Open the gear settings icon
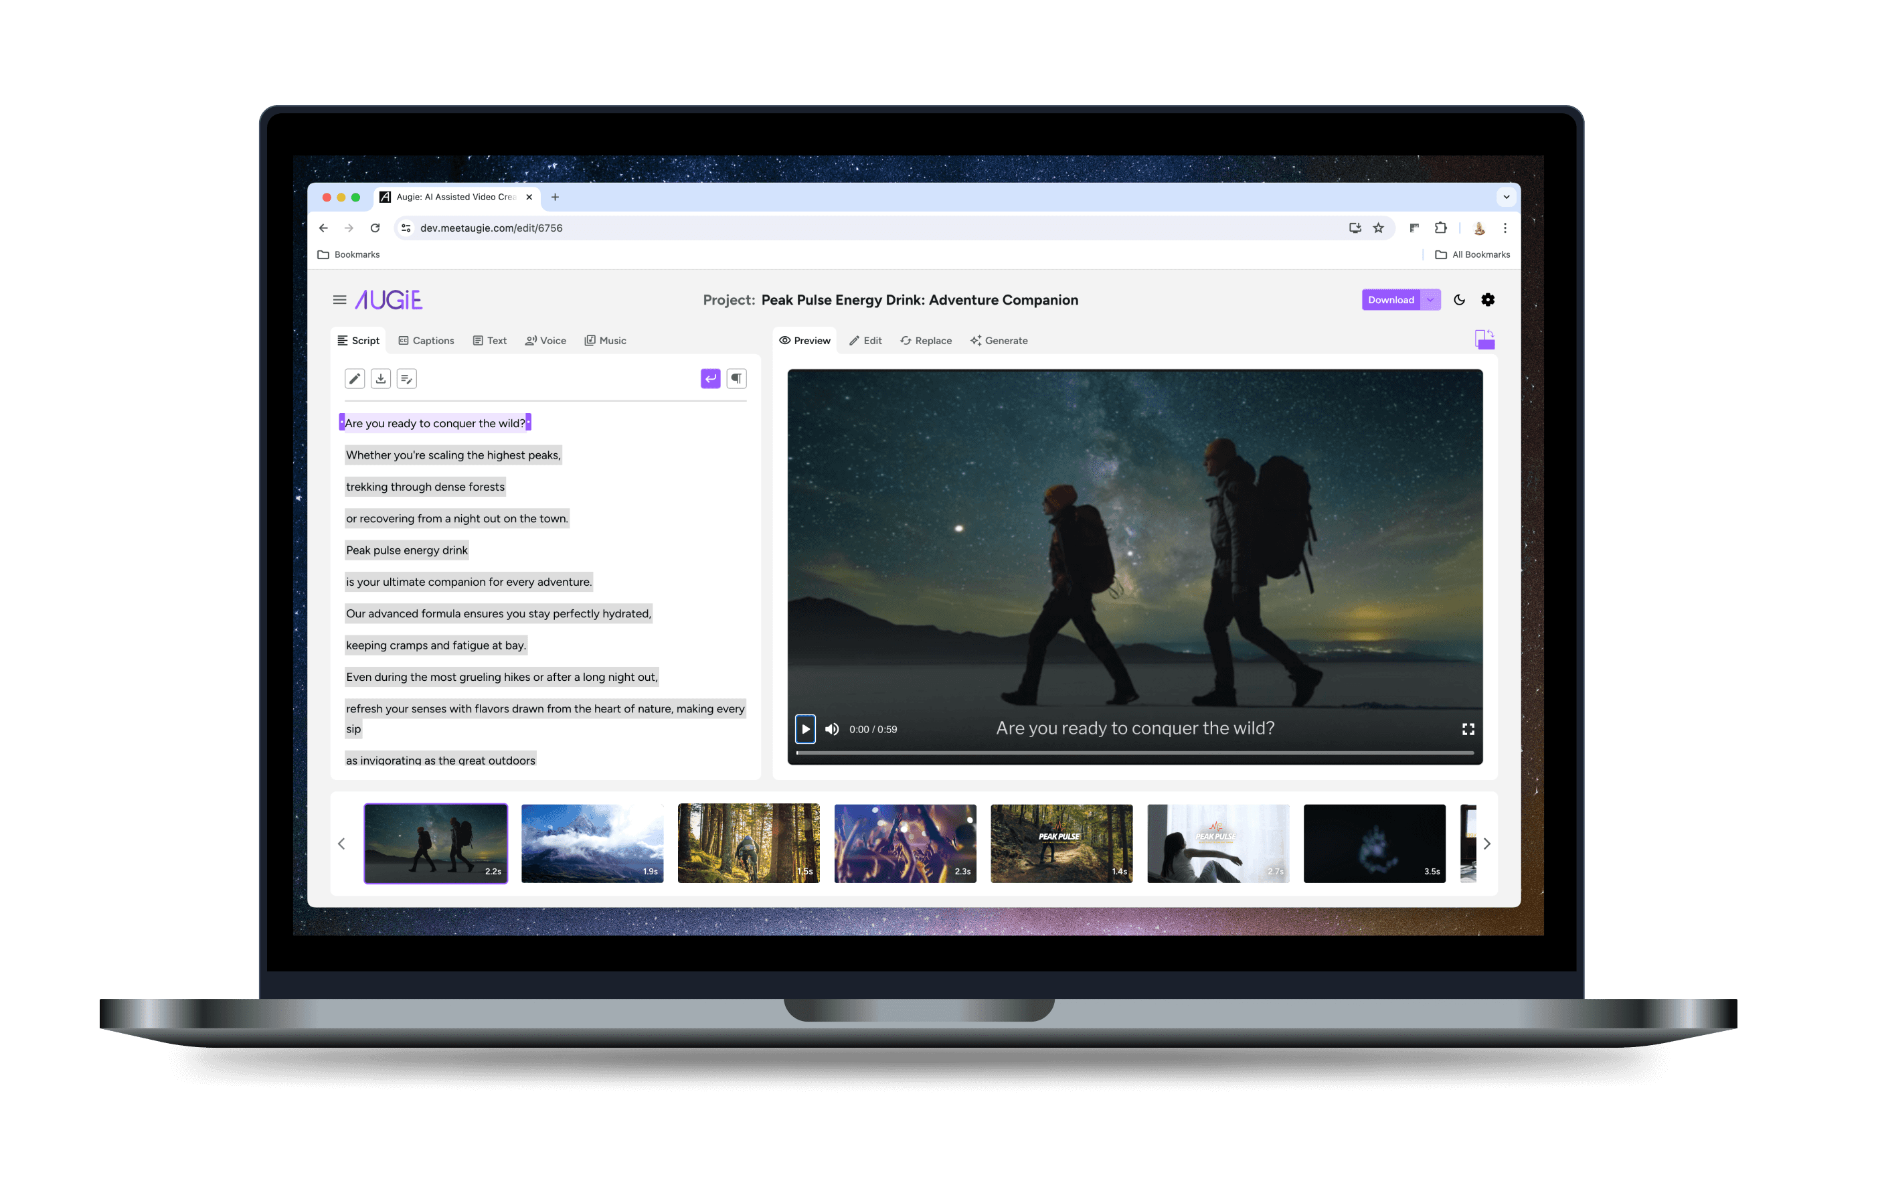1878x1183 pixels. coord(1487,300)
